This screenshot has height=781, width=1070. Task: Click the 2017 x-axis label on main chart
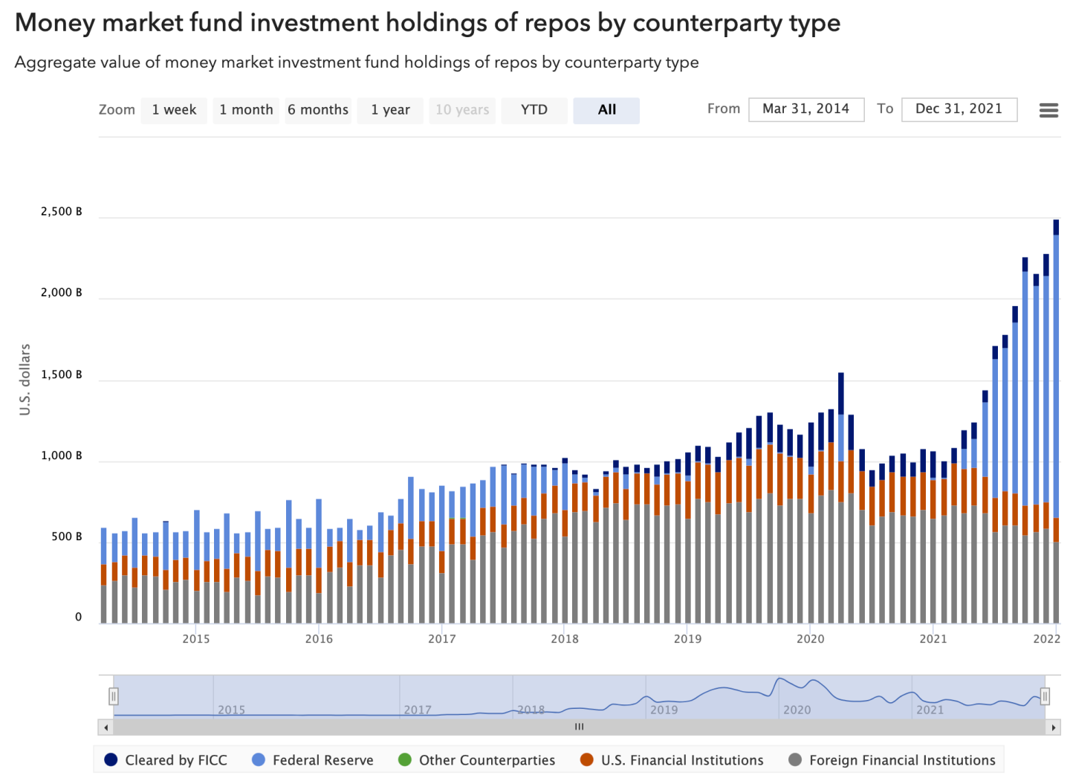pyautogui.click(x=442, y=639)
